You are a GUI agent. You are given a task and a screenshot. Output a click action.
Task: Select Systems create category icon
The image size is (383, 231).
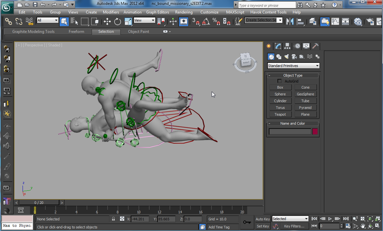pos(317,57)
